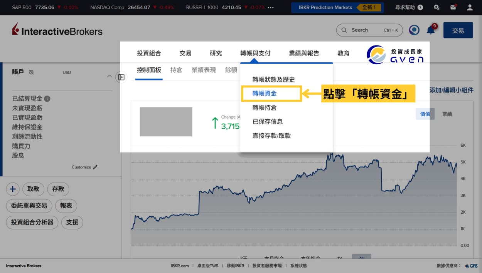This screenshot has width=482, height=273.
Task: Open the 投資者服務市場 footer link
Action: click(x=267, y=266)
